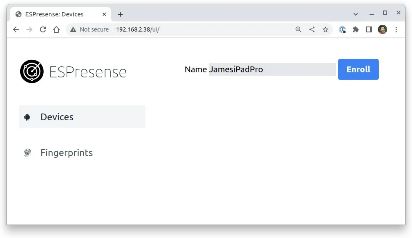This screenshot has height=238, width=412.
Task: Click the fingerprint icon beside Fingerprints
Action: click(28, 153)
